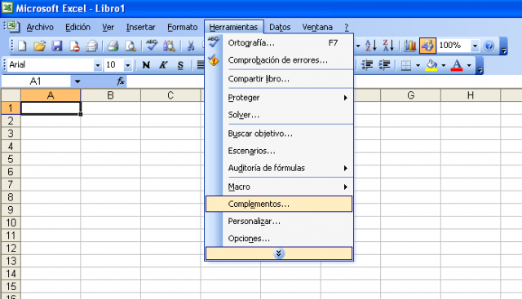The width and height of the screenshot is (522, 299).
Task: Expand the full Herramientas menu with chevrons
Action: (279, 253)
